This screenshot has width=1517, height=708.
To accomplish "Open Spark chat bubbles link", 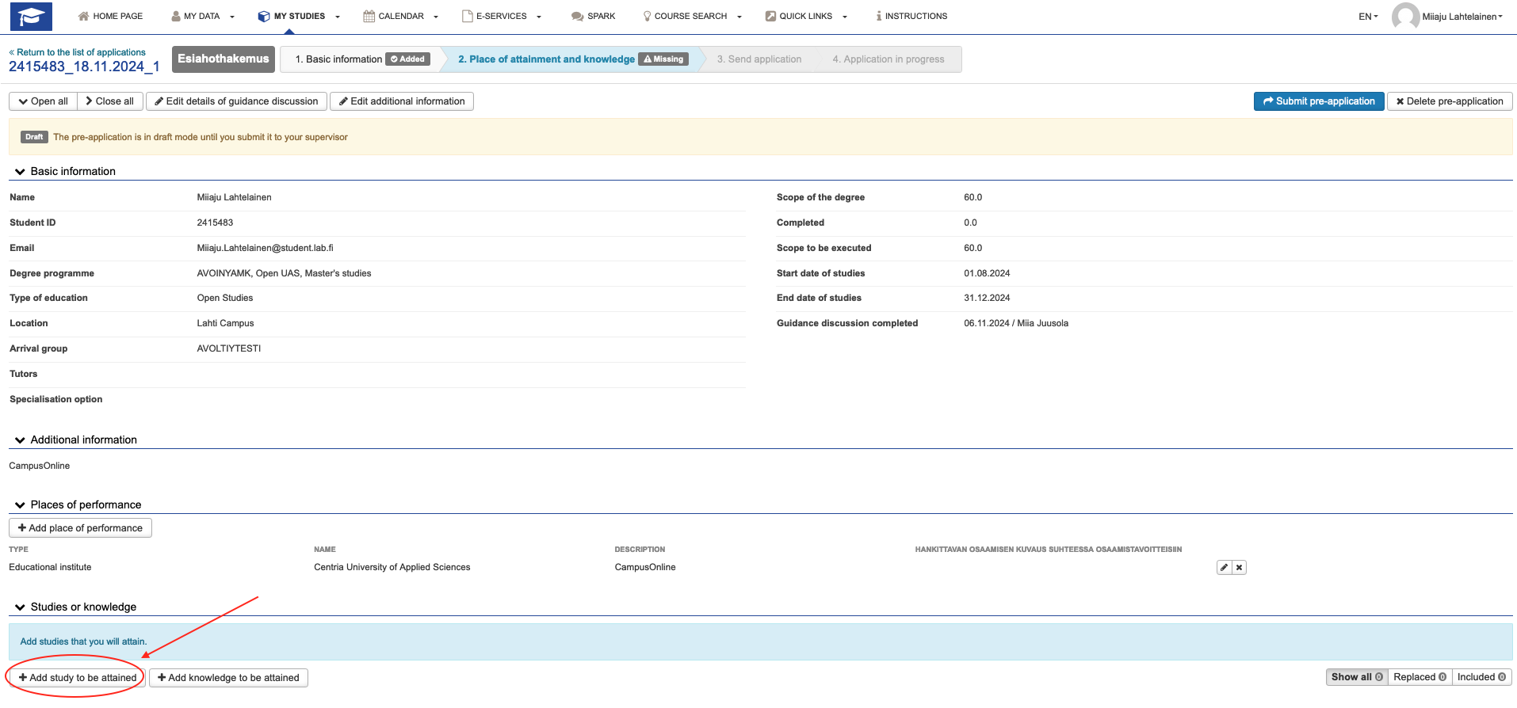I will pyautogui.click(x=593, y=17).
